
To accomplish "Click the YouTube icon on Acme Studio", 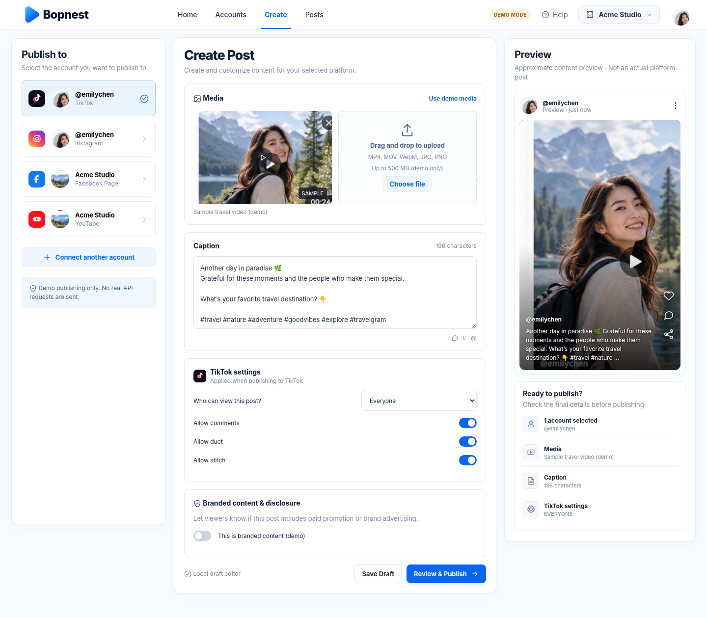I will (37, 219).
